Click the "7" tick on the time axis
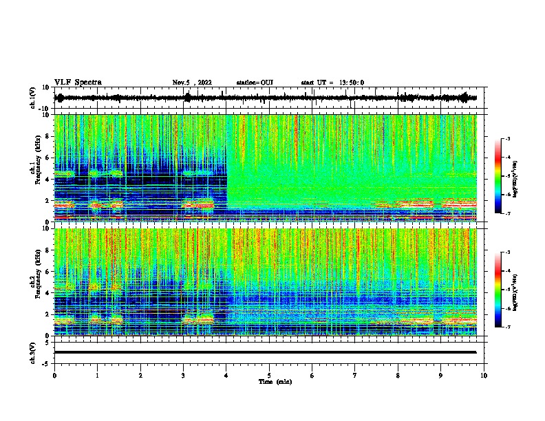545x421 pixels. pos(355,376)
